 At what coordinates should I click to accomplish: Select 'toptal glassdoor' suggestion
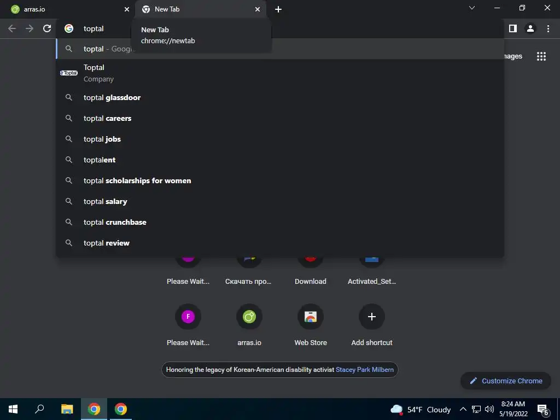280,97
